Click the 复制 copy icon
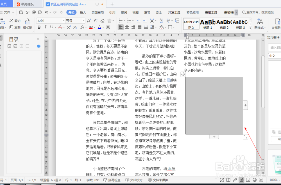 [12, 27]
